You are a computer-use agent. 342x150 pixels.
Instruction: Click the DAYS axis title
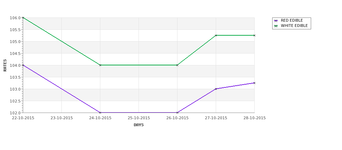(139, 125)
